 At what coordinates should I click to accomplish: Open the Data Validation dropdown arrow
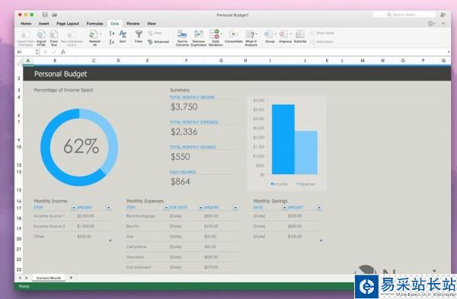point(222,34)
